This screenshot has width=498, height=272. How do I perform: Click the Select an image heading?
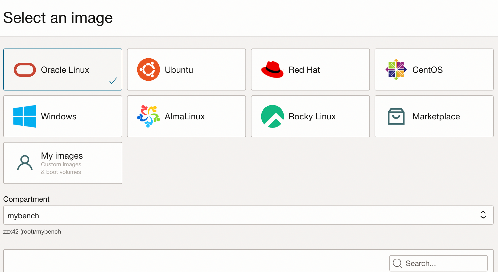(x=58, y=17)
